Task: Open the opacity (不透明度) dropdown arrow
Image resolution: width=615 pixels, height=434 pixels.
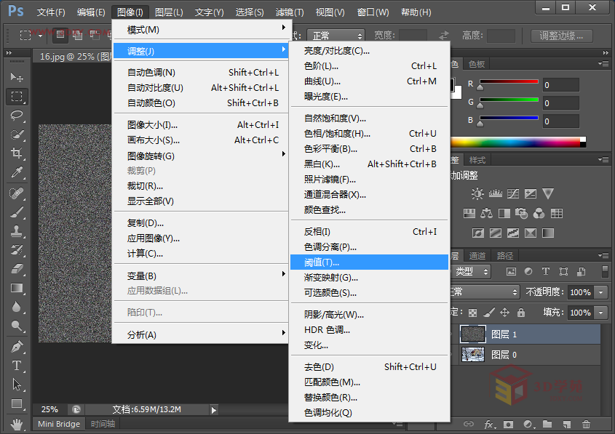Action: tap(601, 292)
